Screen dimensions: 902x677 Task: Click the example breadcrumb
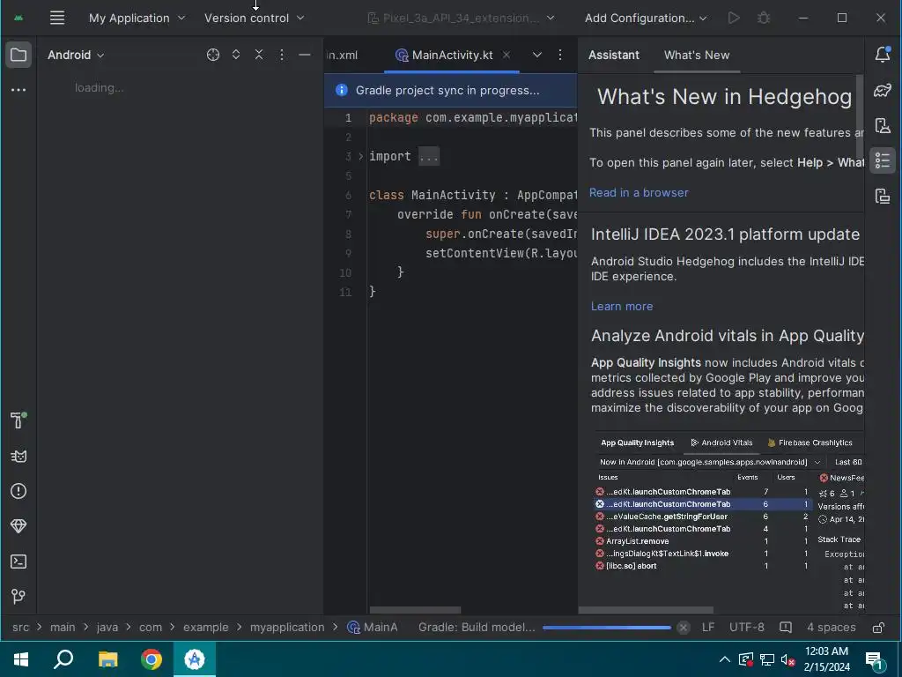pyautogui.click(x=206, y=628)
